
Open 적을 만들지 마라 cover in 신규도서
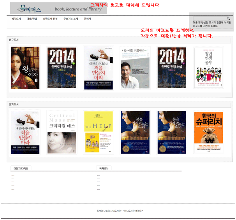point(99,68)
